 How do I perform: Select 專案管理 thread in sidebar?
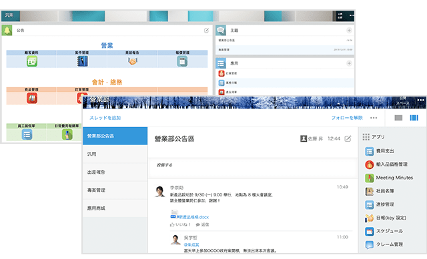click(x=115, y=190)
